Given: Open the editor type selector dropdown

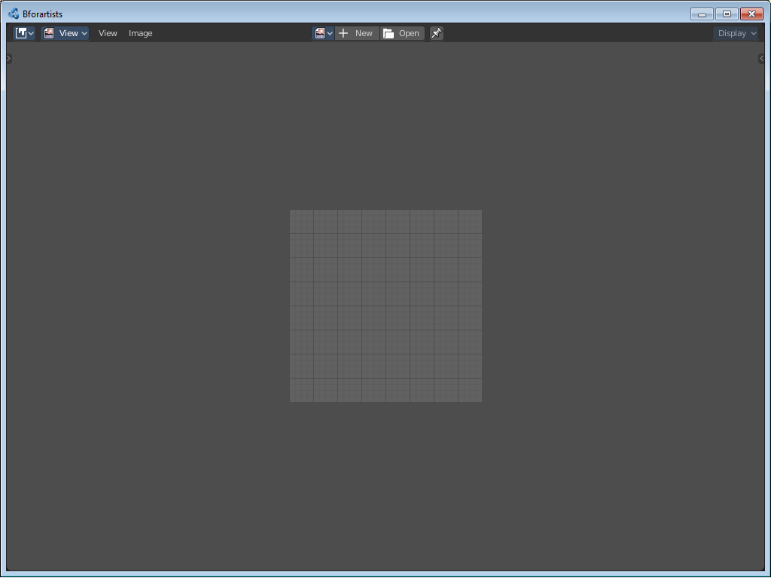Looking at the screenshot, I should [24, 33].
